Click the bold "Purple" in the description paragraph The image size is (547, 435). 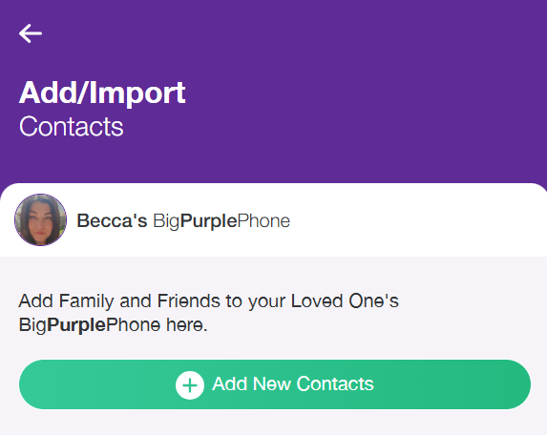click(x=76, y=325)
